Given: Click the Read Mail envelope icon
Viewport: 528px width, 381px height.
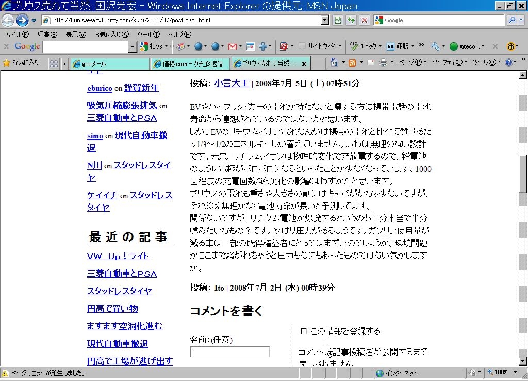Looking at the screenshot, I should point(371,62).
